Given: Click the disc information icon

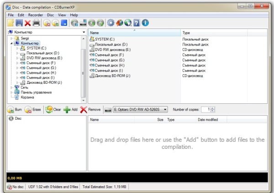Looking at the screenshot, I should click(74, 23).
